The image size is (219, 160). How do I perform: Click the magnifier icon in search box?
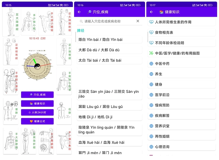pyautogui.click(x=81, y=21)
